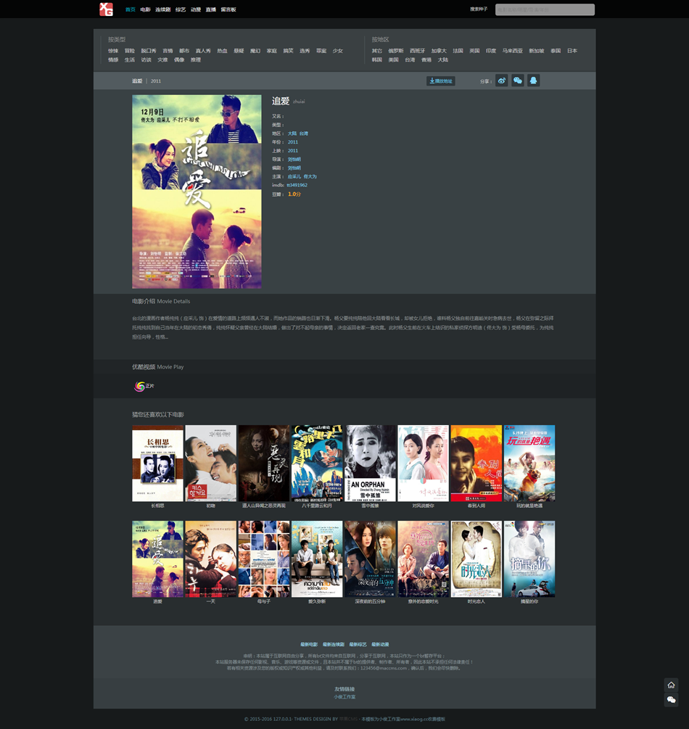Filter by region 加拿大
689x729 pixels.
439,52
